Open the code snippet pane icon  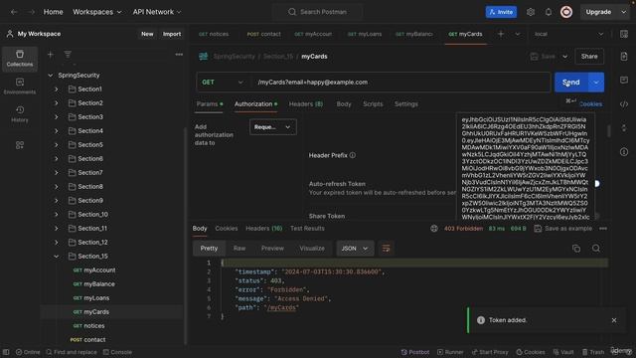(624, 103)
